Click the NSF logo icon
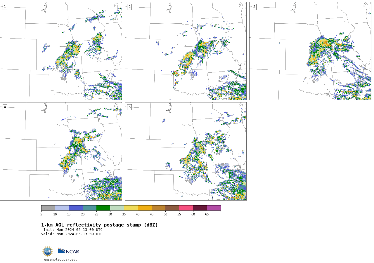 tap(48, 251)
